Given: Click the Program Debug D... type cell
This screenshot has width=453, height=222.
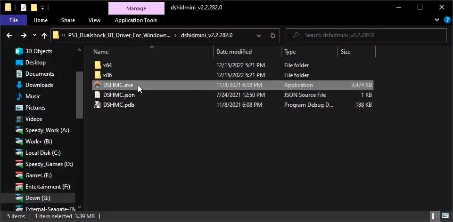Looking at the screenshot, I should click(x=309, y=105).
